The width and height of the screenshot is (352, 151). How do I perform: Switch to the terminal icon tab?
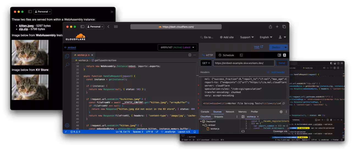click(241, 55)
